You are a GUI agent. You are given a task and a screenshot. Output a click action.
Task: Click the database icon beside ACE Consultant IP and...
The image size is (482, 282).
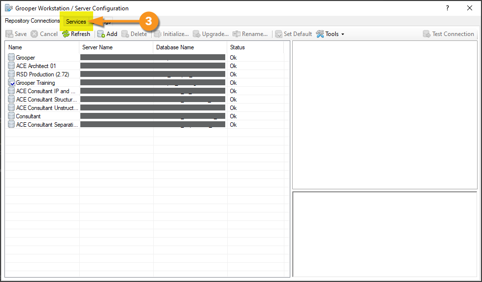coord(11,91)
